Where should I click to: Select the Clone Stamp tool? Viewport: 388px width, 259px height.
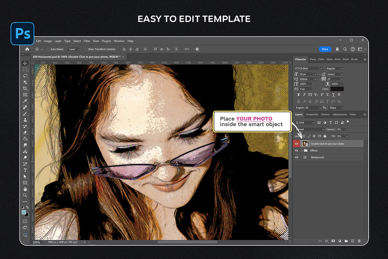point(25,120)
